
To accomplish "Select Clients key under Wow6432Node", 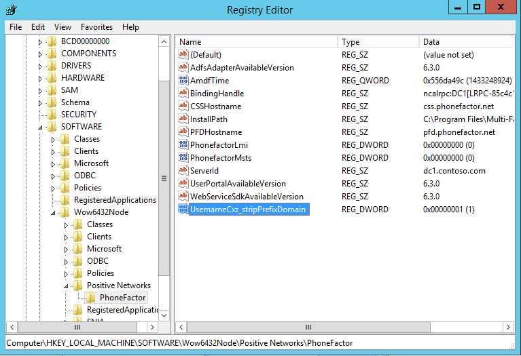I will (x=99, y=237).
